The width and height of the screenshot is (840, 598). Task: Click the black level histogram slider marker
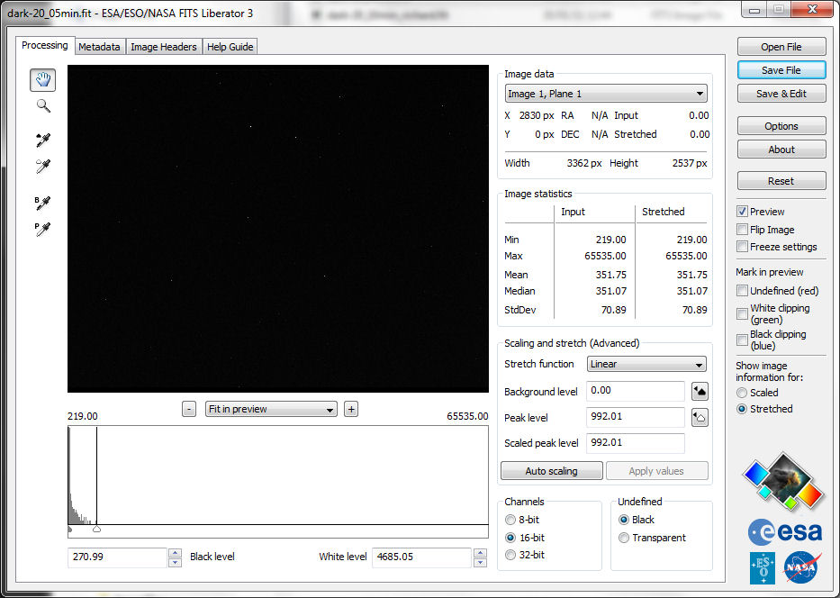click(69, 530)
